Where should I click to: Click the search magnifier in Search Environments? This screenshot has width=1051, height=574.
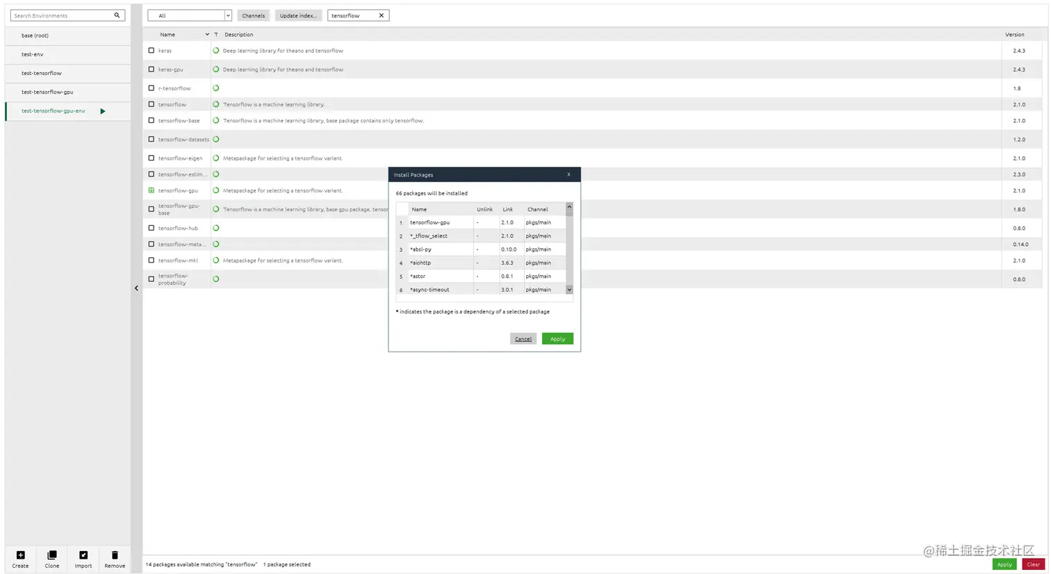point(117,15)
